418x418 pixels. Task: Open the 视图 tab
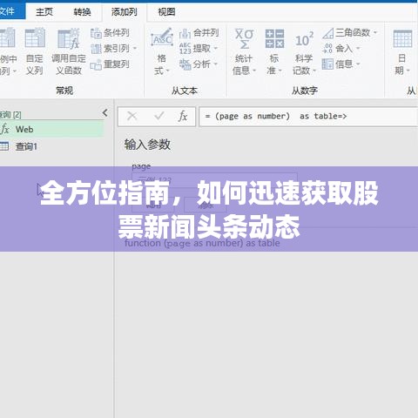[166, 12]
